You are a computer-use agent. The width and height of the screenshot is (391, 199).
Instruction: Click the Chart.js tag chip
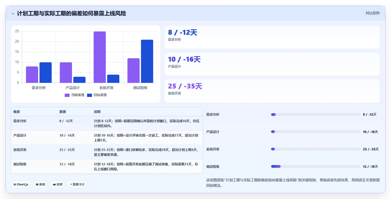point(21,184)
